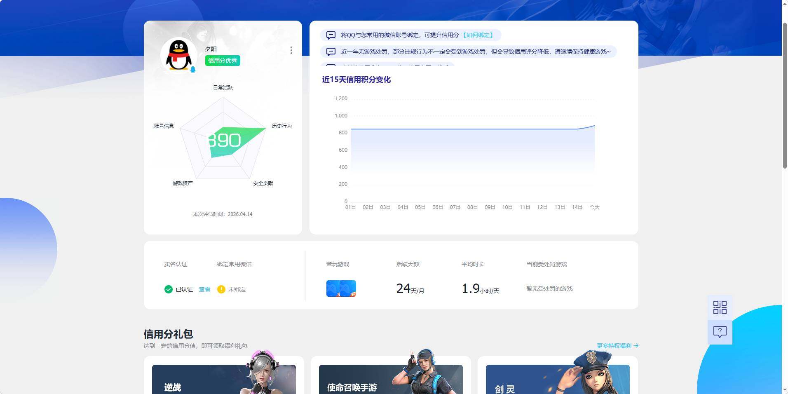Screen dimensions: 788x394
Task: Click the 信用分优秀 badge
Action: (x=223, y=61)
